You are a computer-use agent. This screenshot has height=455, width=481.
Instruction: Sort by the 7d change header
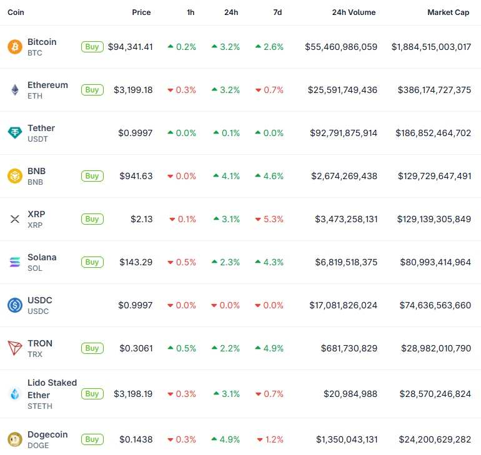coord(277,12)
